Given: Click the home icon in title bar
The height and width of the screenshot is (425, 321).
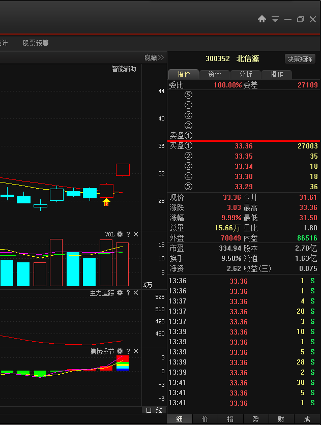Looking at the screenshot, I should click(x=262, y=19).
